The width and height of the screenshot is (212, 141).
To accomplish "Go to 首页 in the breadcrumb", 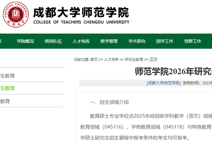I will pyautogui.click(x=94, y=59).
